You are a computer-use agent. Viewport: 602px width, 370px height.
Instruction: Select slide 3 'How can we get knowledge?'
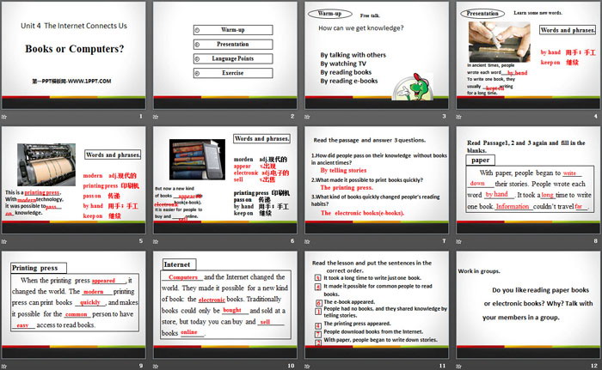pos(377,56)
